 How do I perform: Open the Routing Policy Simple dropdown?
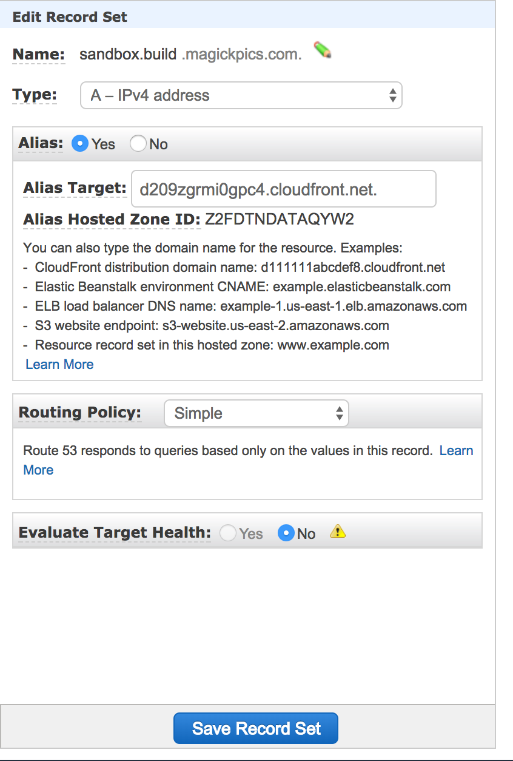pyautogui.click(x=256, y=413)
